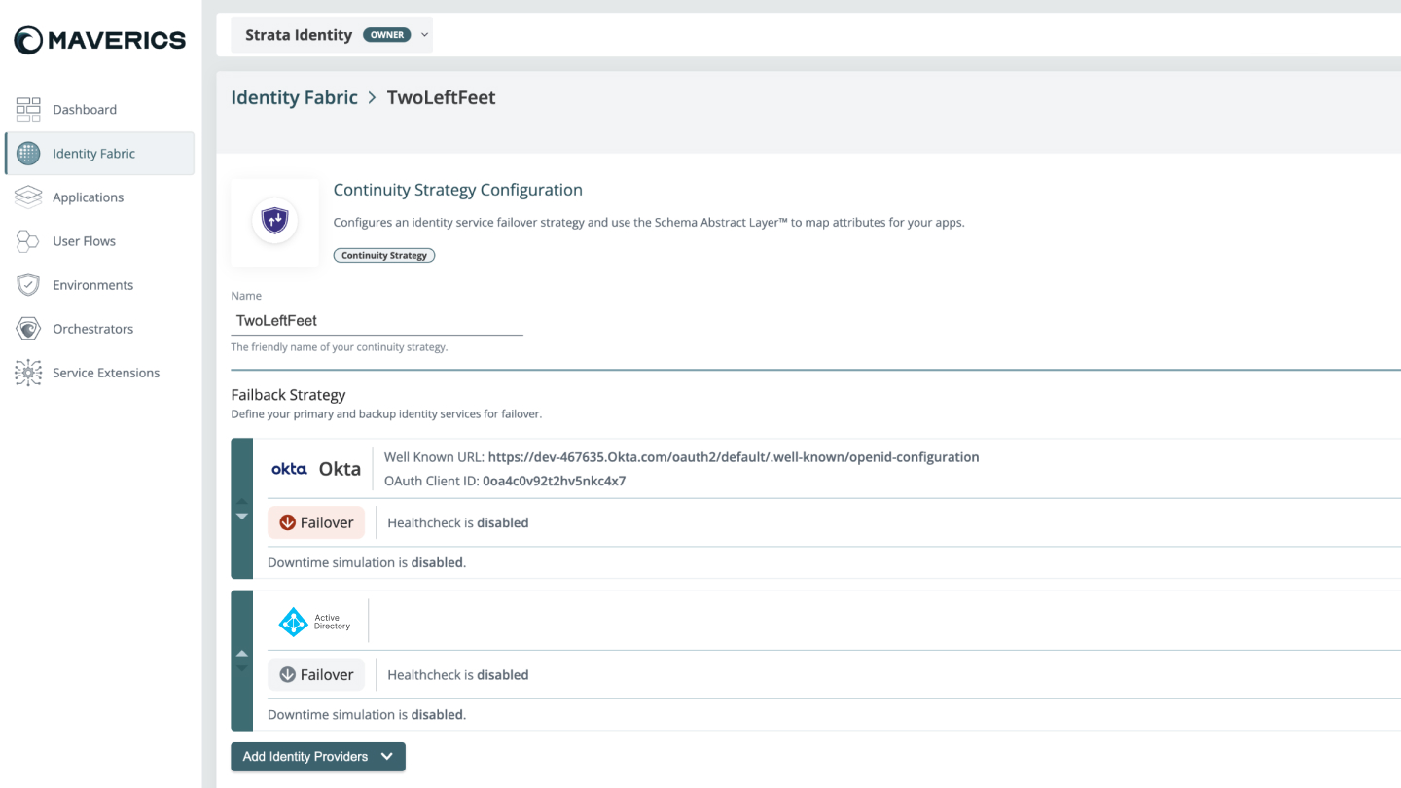Navigate to Environments

click(x=99, y=284)
